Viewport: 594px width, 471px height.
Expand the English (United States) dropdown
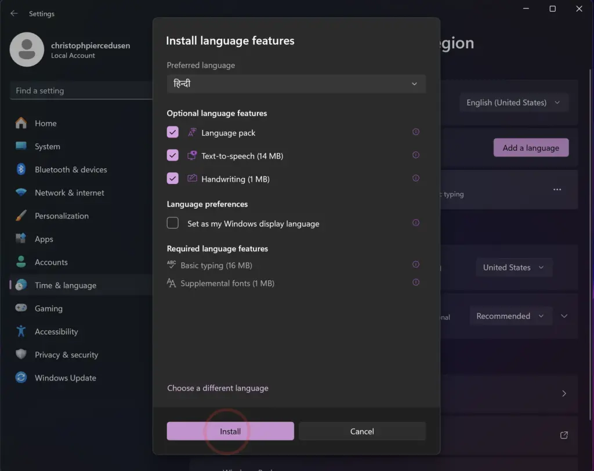coord(513,103)
